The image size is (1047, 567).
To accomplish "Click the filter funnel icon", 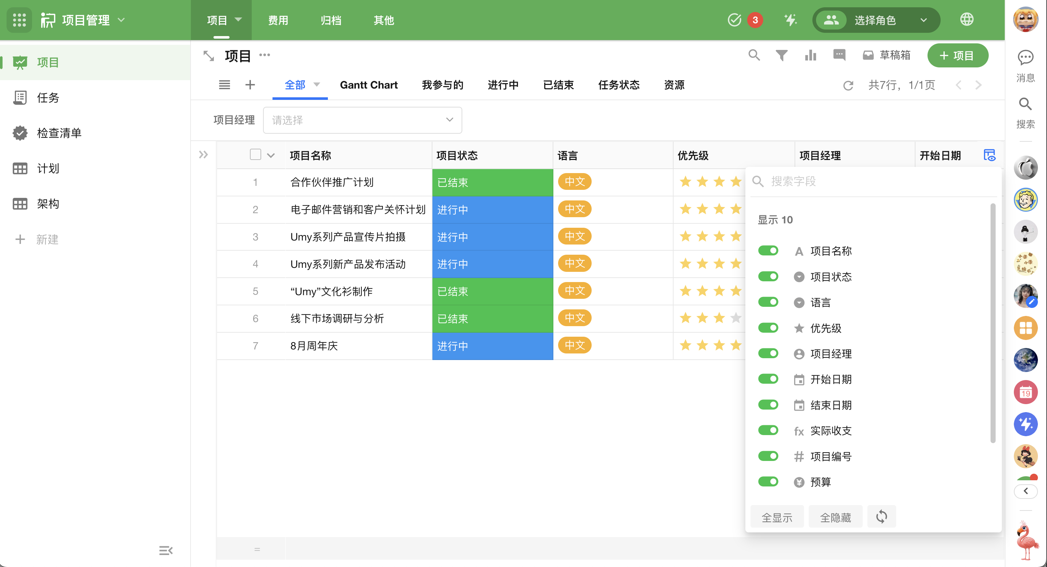I will [x=781, y=55].
